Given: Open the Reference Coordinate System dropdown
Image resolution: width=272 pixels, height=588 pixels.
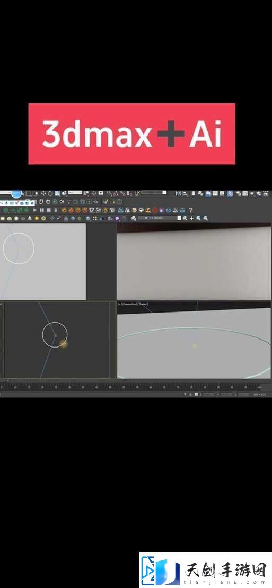Looking at the screenshot, I should pos(75,193).
